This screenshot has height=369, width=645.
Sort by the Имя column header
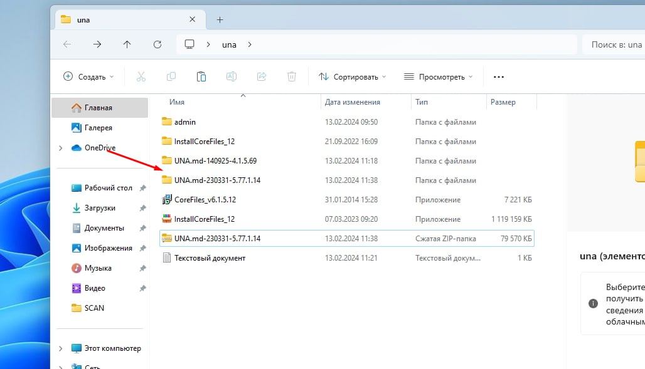point(177,102)
